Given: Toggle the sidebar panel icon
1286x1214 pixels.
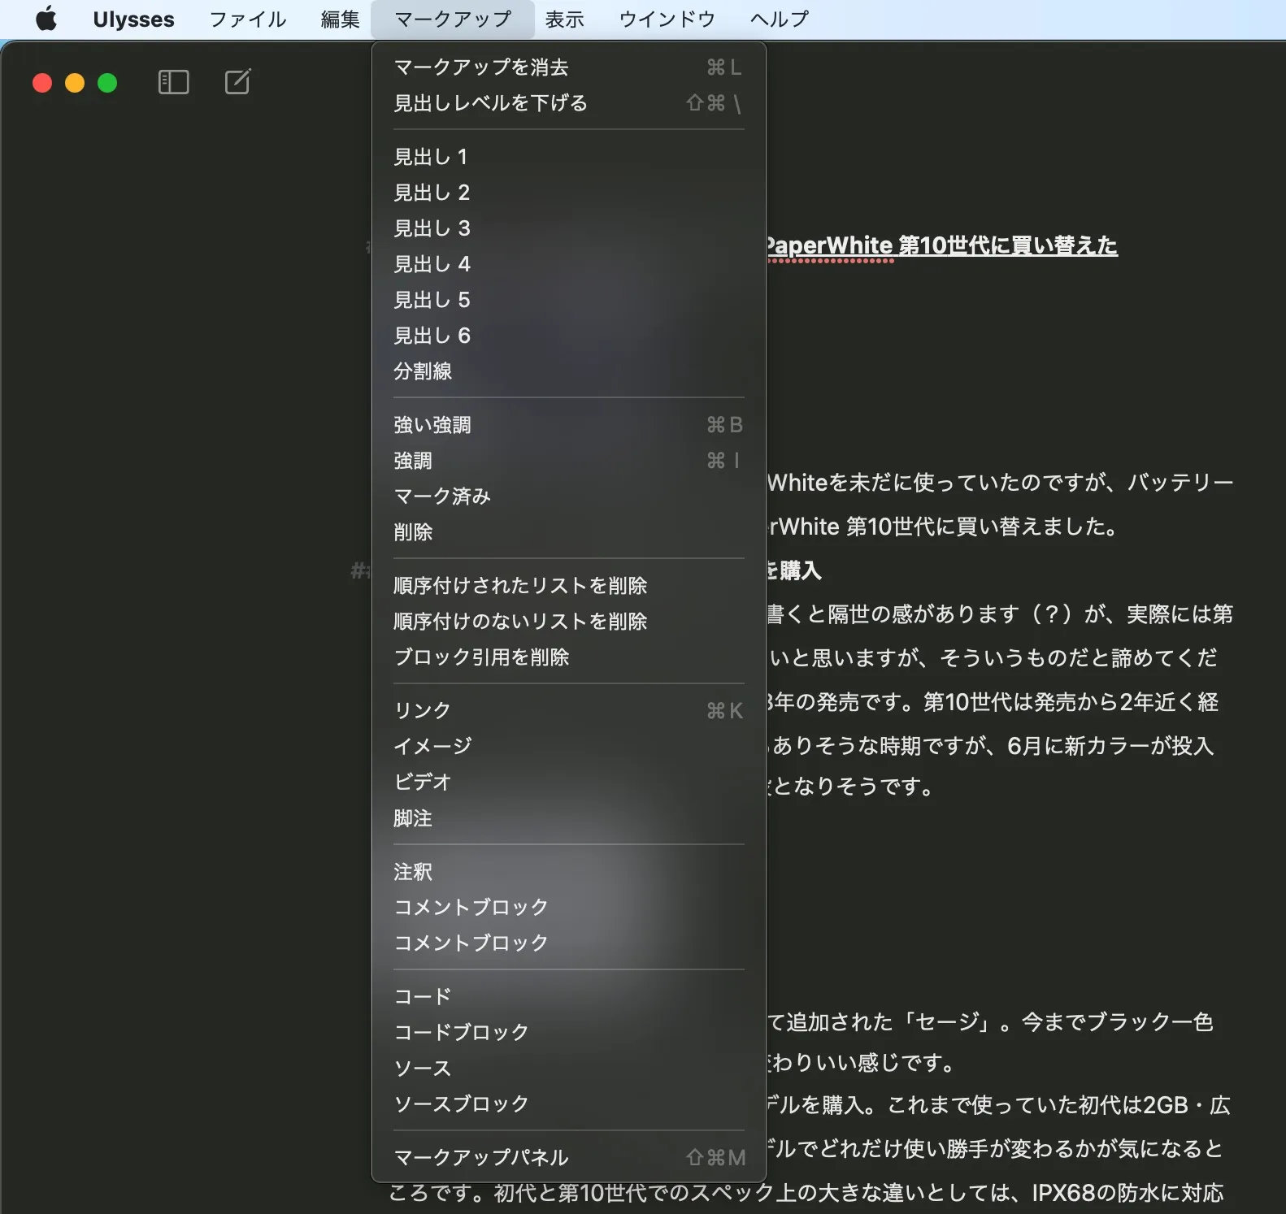Looking at the screenshot, I should tap(173, 82).
